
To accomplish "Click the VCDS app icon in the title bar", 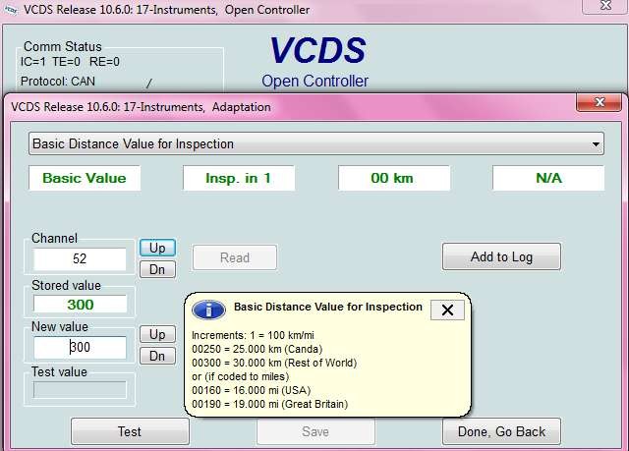I will tap(10, 10).
